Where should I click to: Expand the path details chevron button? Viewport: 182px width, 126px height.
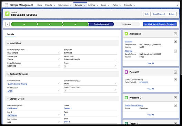7,24
